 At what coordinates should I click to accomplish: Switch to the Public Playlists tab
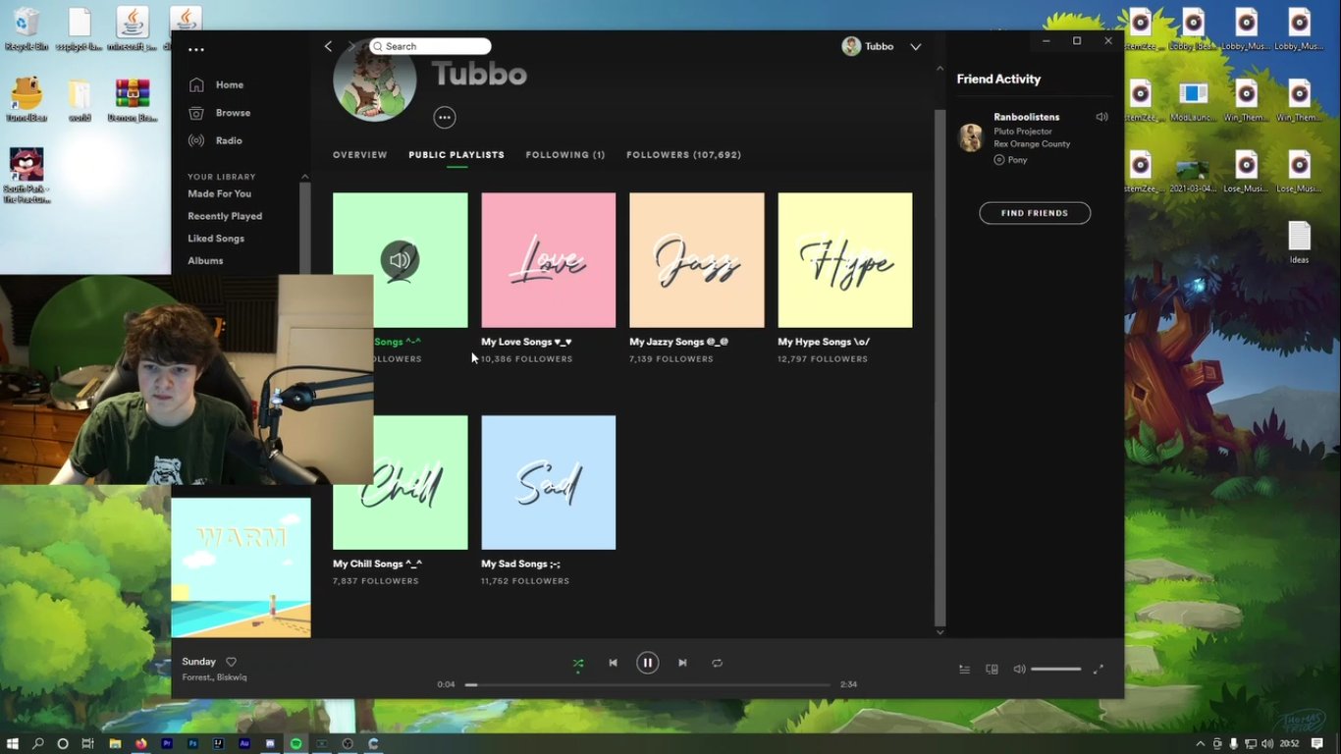click(x=456, y=155)
